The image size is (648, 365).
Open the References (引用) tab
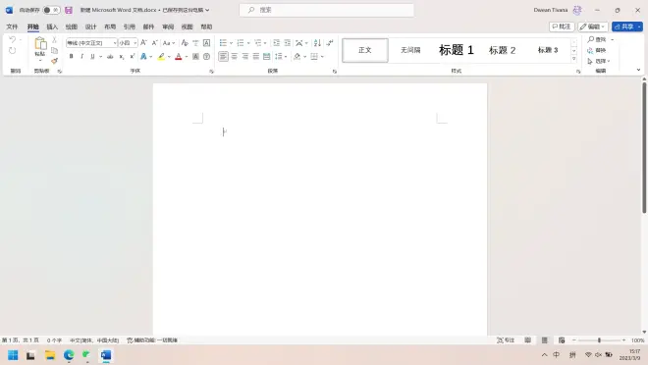pyautogui.click(x=130, y=26)
